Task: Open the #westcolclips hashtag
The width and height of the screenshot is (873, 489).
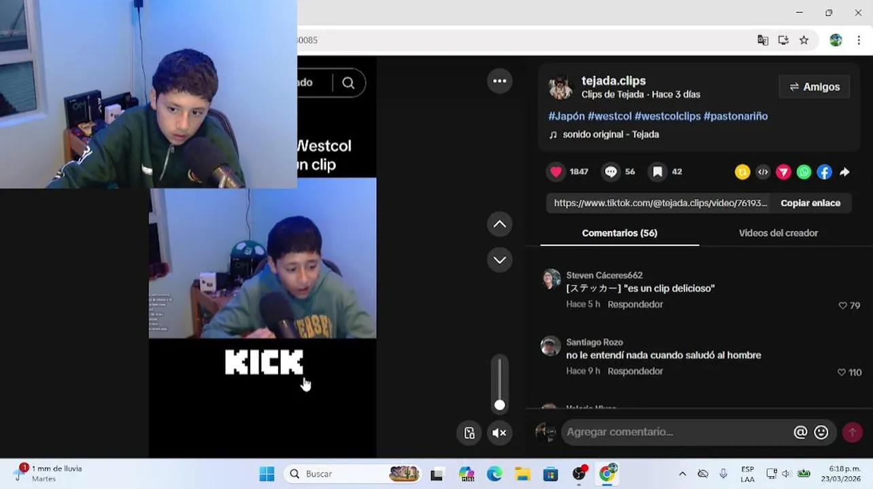Action: point(667,116)
